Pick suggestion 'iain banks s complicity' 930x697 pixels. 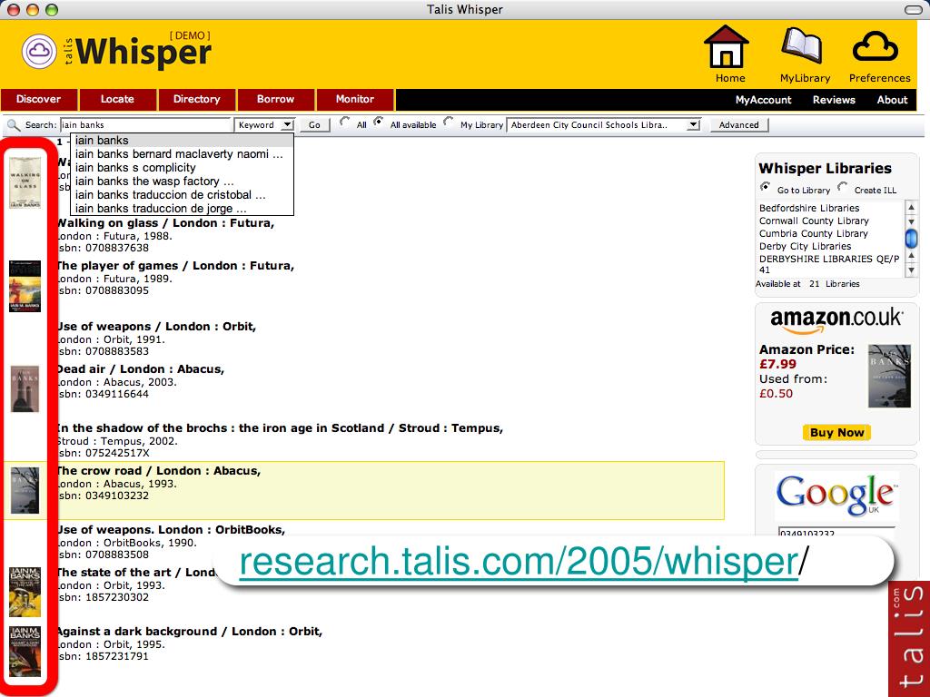[182, 168]
